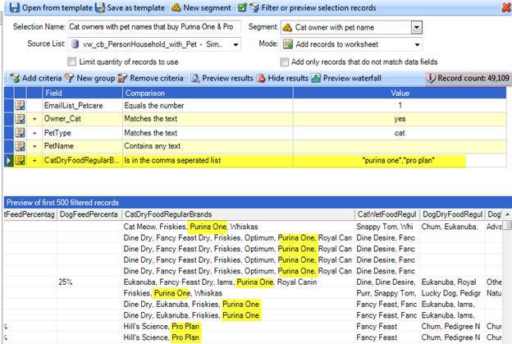The height and width of the screenshot is (344, 512).
Task: Click 'Cat Meow, Friskies, Purina One, Whiskas' cell
Action: point(238,227)
